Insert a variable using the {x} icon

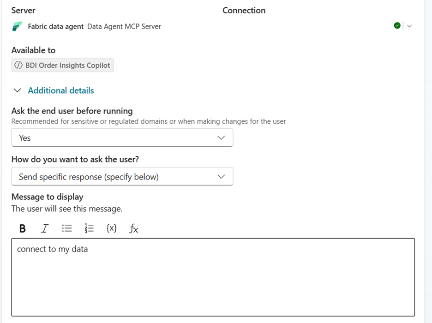111,228
